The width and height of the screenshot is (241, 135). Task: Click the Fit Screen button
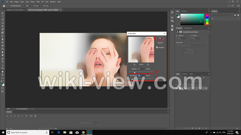coord(36,6)
